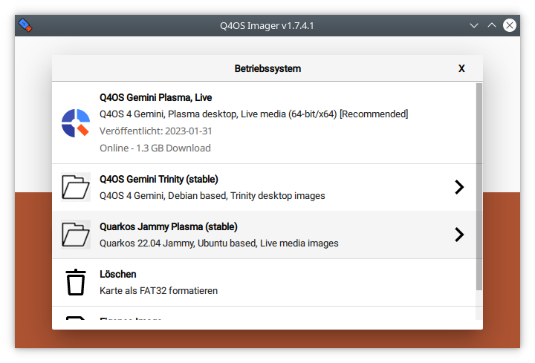
Task: Maximize the Q4OS Imager window
Action: [x=492, y=25]
